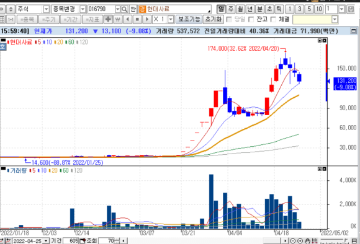Open the yellow empty combo box dropdown
Viewport: 360px width, 244px height.
335,19
